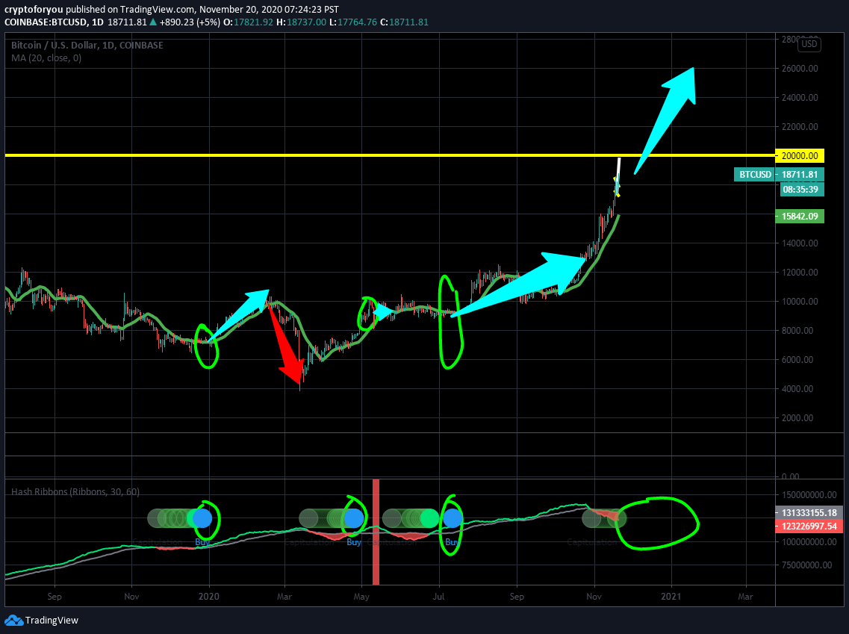Click the L:17764.76 low value
Screen dimensions: 849x634
click(353, 22)
